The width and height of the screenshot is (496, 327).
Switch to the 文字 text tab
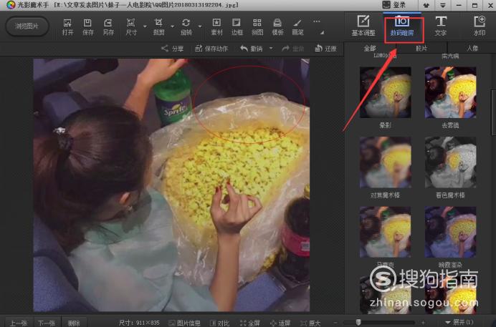pyautogui.click(x=441, y=26)
